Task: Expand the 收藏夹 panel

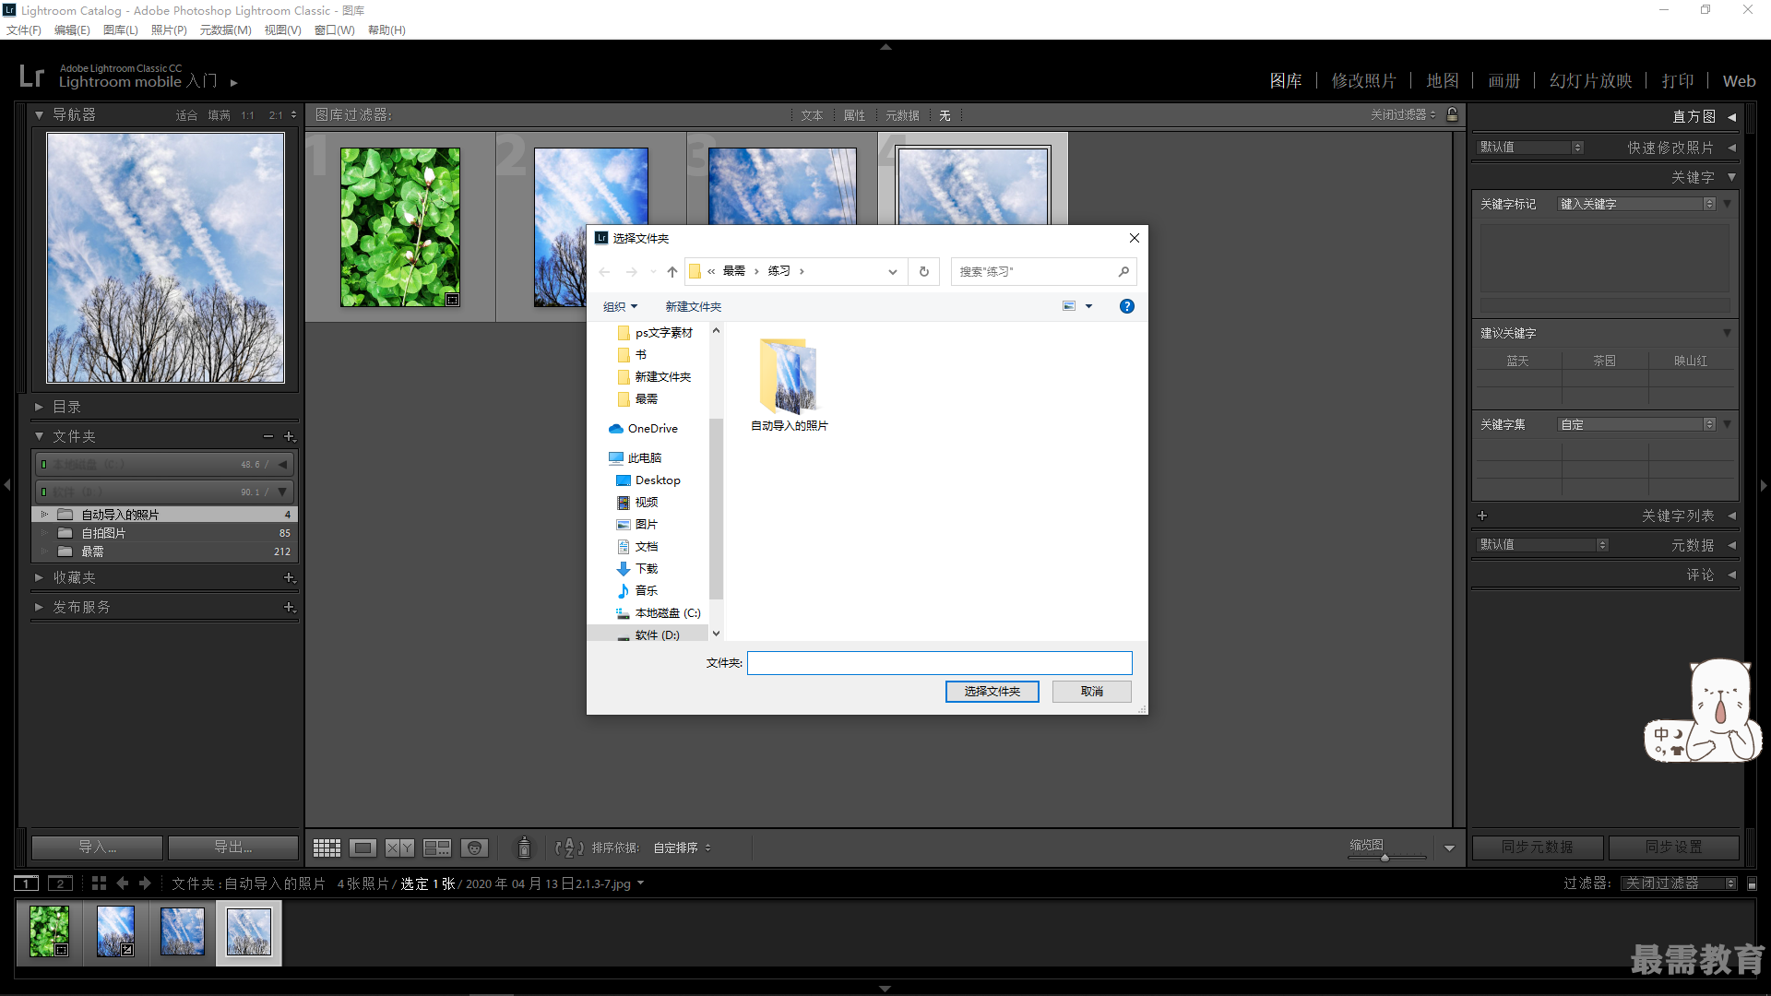Action: pyautogui.click(x=40, y=577)
